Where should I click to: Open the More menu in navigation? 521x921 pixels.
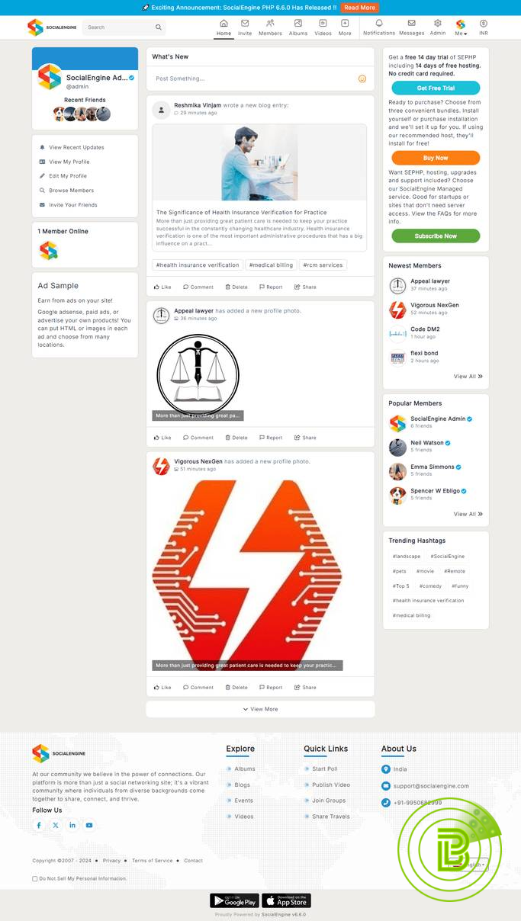click(x=345, y=27)
